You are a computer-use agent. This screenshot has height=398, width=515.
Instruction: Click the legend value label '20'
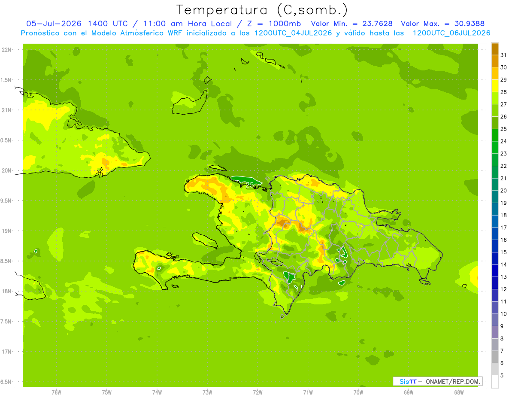(503, 191)
